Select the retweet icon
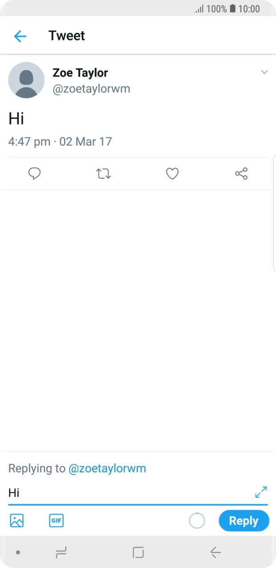Image resolution: width=276 pixels, height=568 pixels. click(103, 174)
